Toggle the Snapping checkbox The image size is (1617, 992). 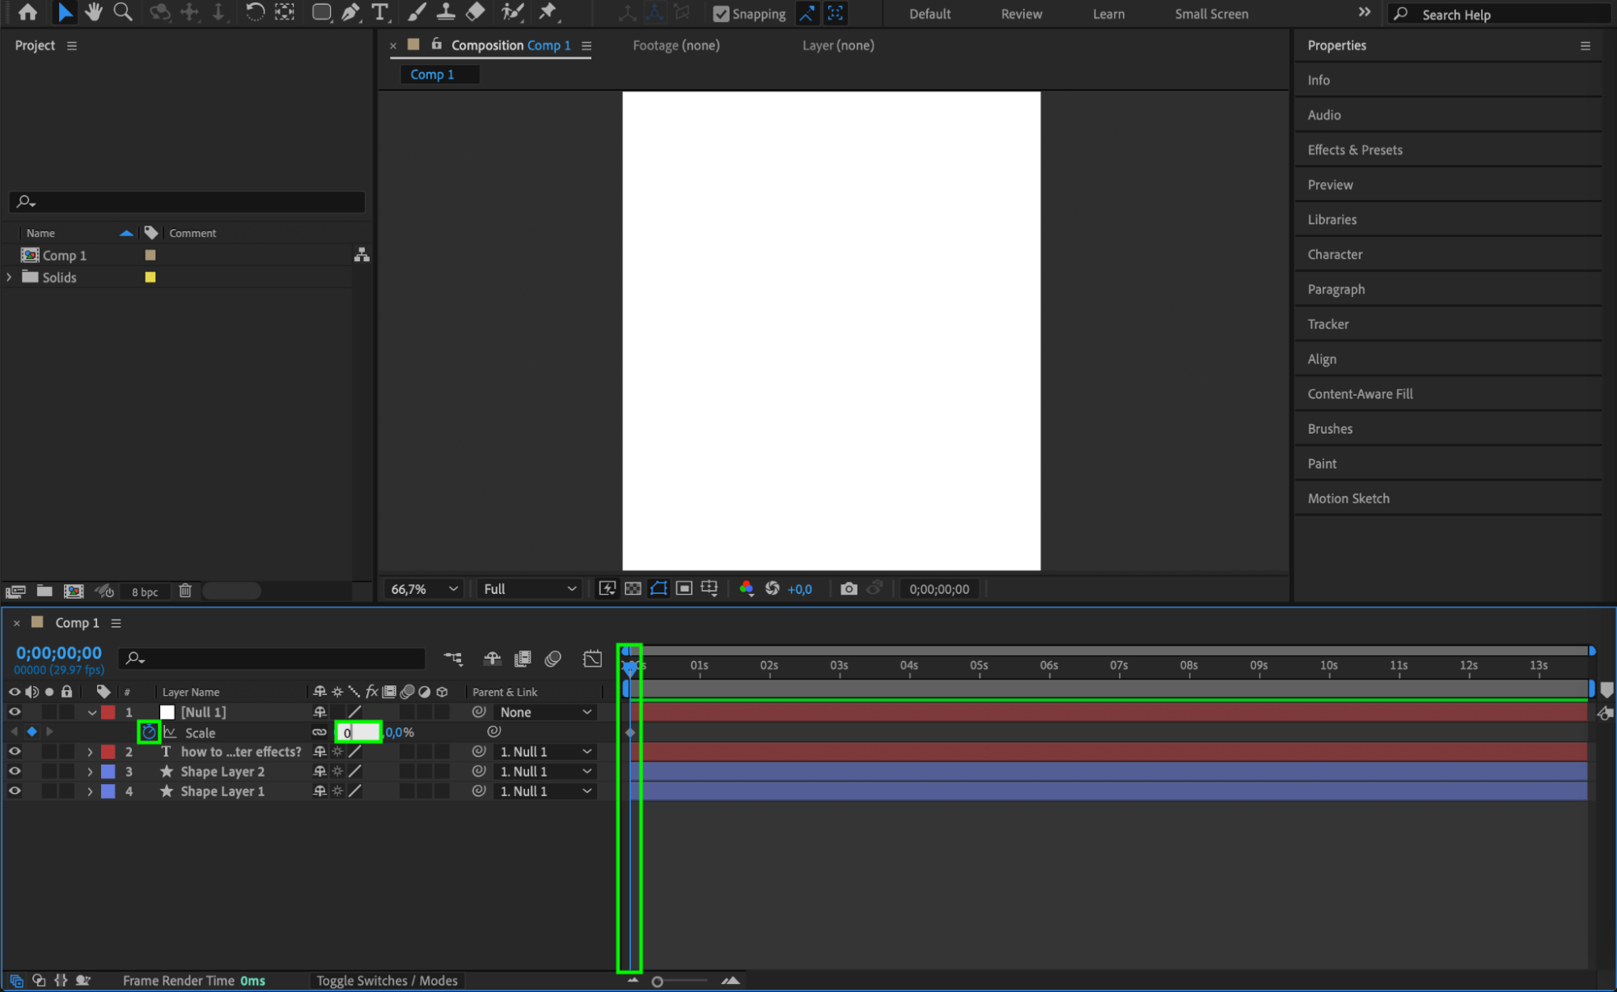point(721,14)
